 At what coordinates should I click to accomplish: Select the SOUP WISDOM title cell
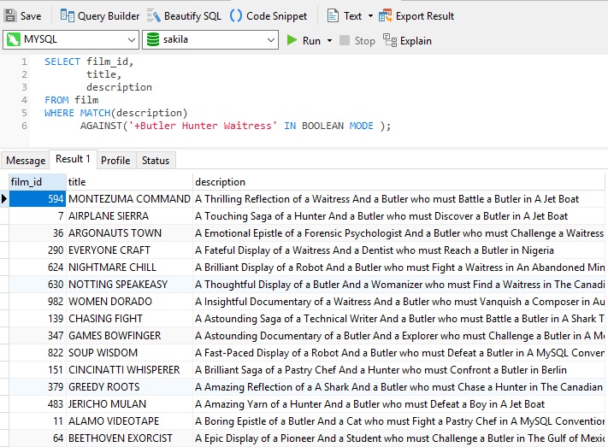pos(129,352)
